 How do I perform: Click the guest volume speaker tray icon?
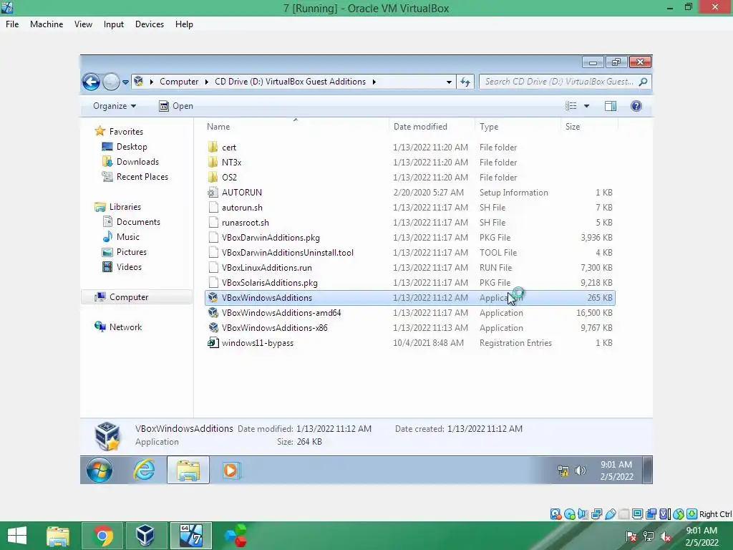click(581, 471)
